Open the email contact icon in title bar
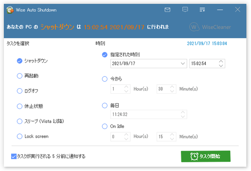Image resolution: width=251 pixels, height=171 pixels. (x=167, y=10)
